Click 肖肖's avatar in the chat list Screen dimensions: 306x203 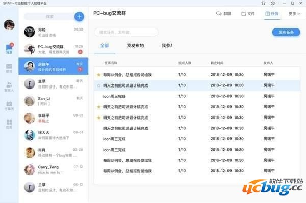pos(30,153)
